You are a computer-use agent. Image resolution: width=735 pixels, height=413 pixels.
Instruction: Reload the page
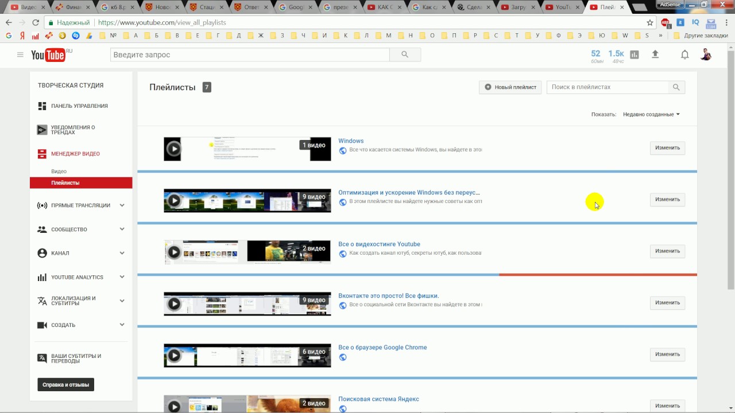[36, 22]
